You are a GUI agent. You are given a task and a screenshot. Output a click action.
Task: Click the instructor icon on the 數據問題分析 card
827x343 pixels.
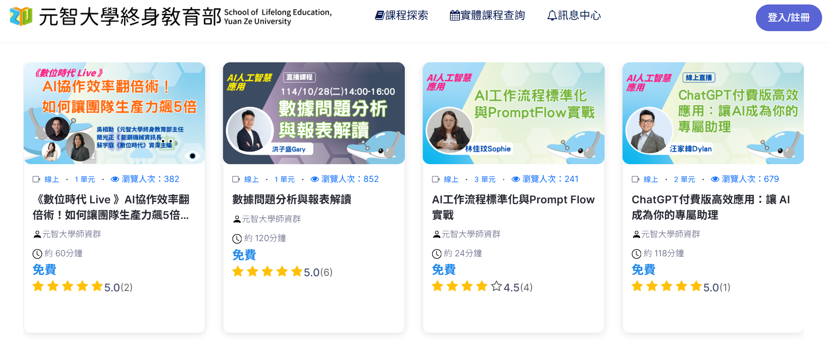237,219
